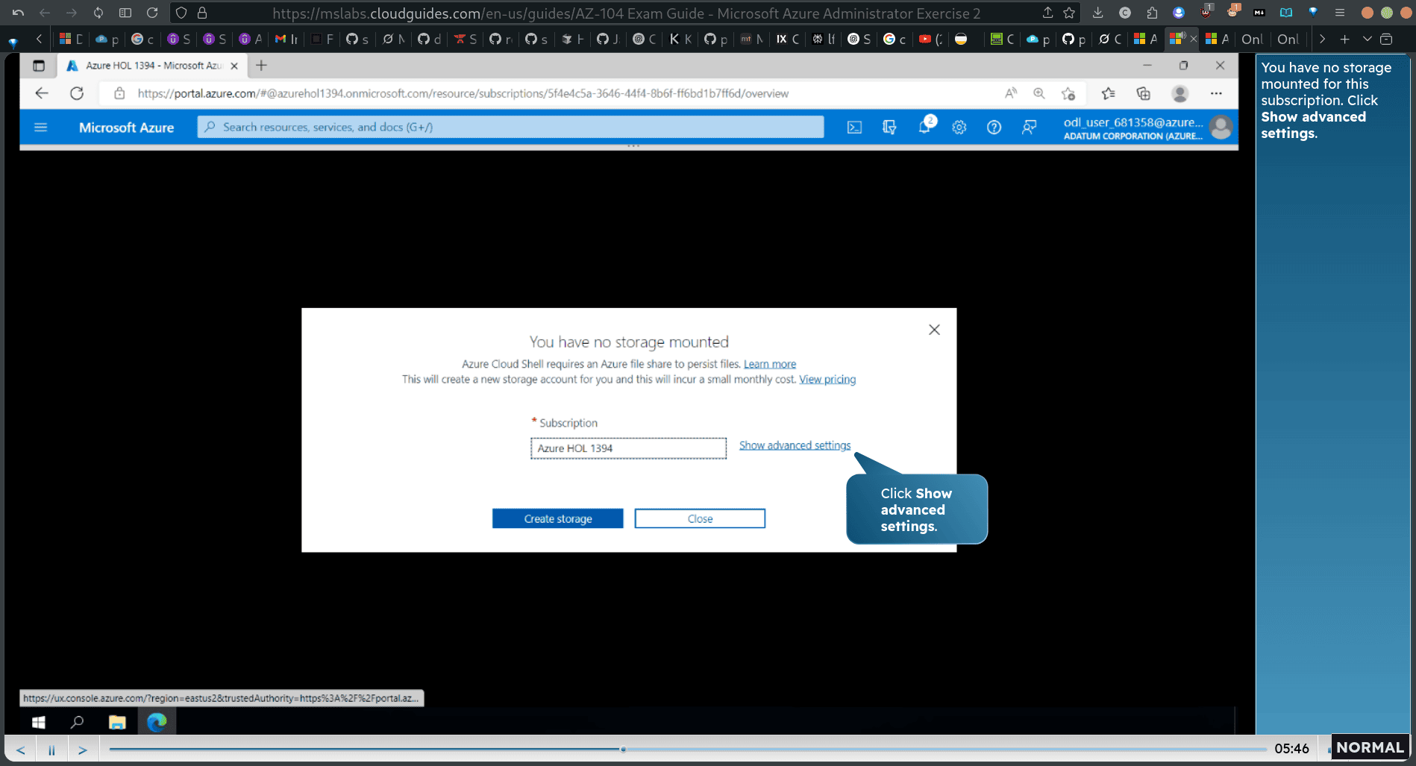The height and width of the screenshot is (766, 1416).
Task: Click the NORMAL mode button
Action: point(1370,747)
